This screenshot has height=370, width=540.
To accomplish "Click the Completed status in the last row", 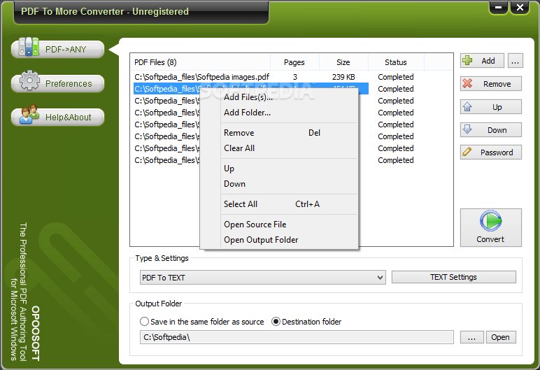I will [x=396, y=160].
